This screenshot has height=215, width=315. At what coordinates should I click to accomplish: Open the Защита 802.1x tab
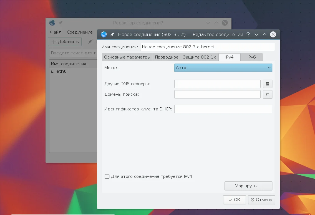(x=199, y=57)
